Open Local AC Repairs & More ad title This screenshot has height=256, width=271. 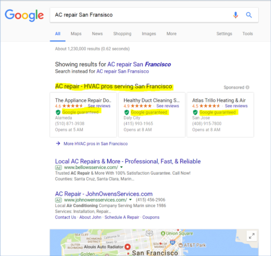128,161
